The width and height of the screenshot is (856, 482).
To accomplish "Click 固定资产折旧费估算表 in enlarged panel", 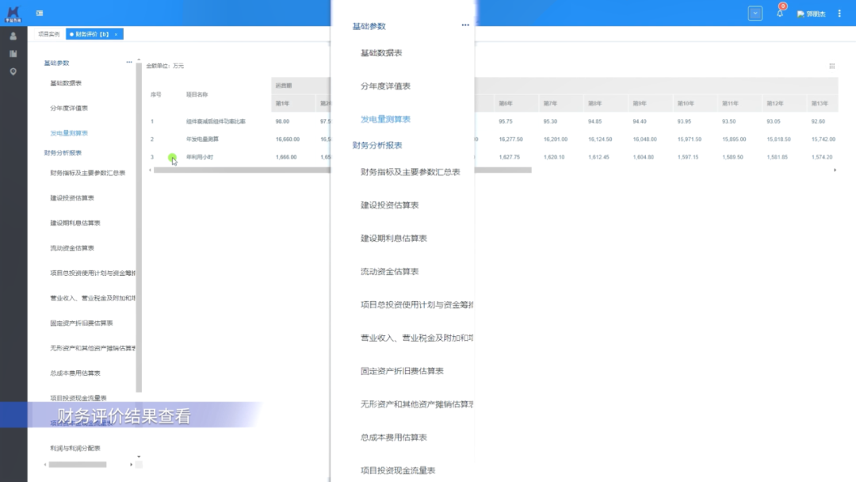I will tap(402, 371).
